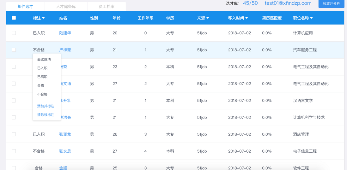Tick checkbox of the 黄文博 row
This screenshot has width=347, height=170.
(14, 84)
